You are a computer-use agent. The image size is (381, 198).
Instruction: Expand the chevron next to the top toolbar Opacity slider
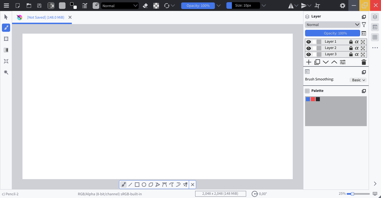218,5
